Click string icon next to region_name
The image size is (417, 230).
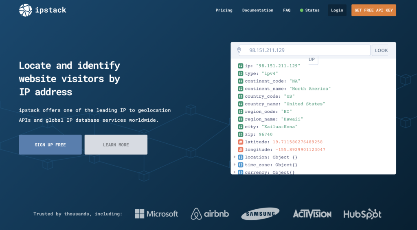(x=240, y=119)
